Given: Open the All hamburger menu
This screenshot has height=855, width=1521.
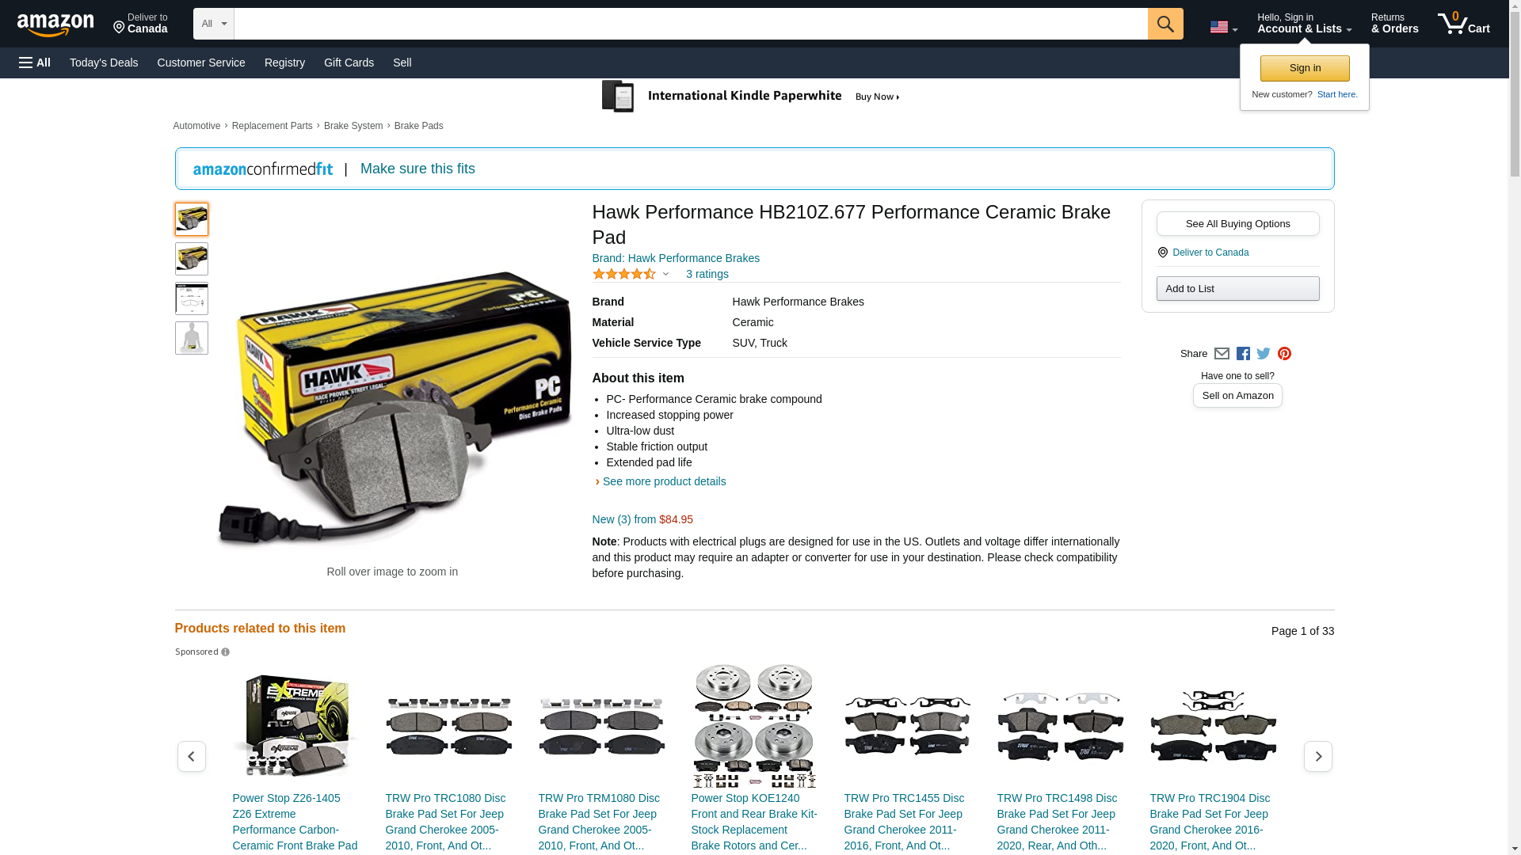Looking at the screenshot, I should (35, 63).
